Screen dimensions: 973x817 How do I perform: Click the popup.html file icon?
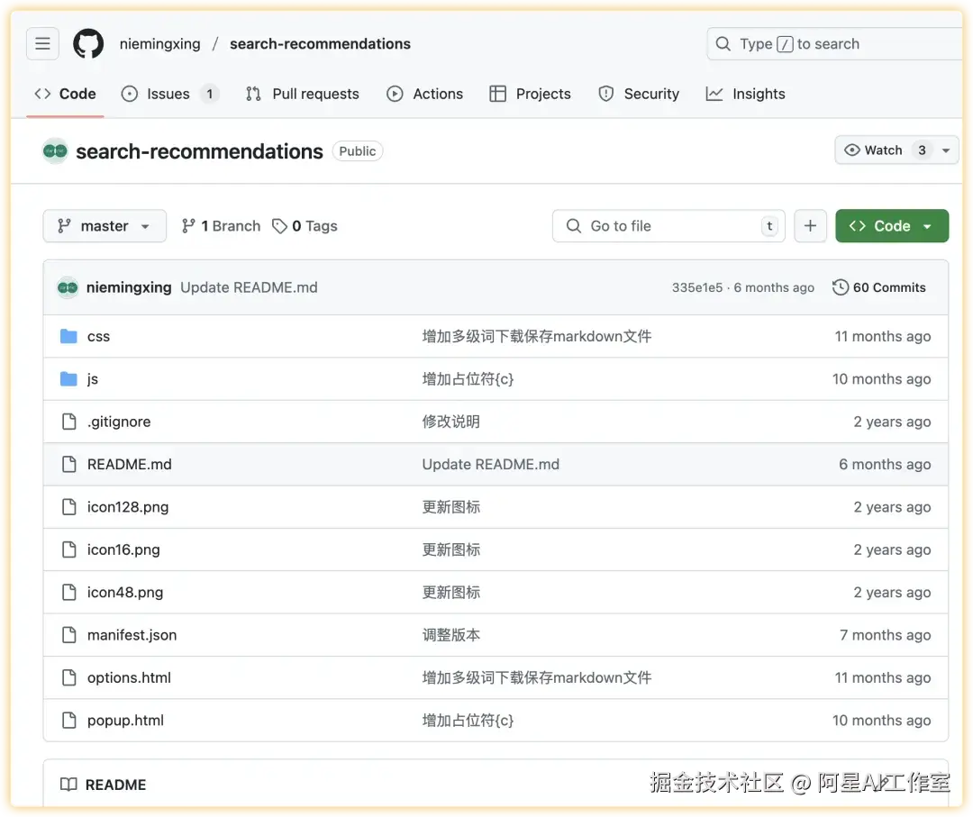coord(68,721)
